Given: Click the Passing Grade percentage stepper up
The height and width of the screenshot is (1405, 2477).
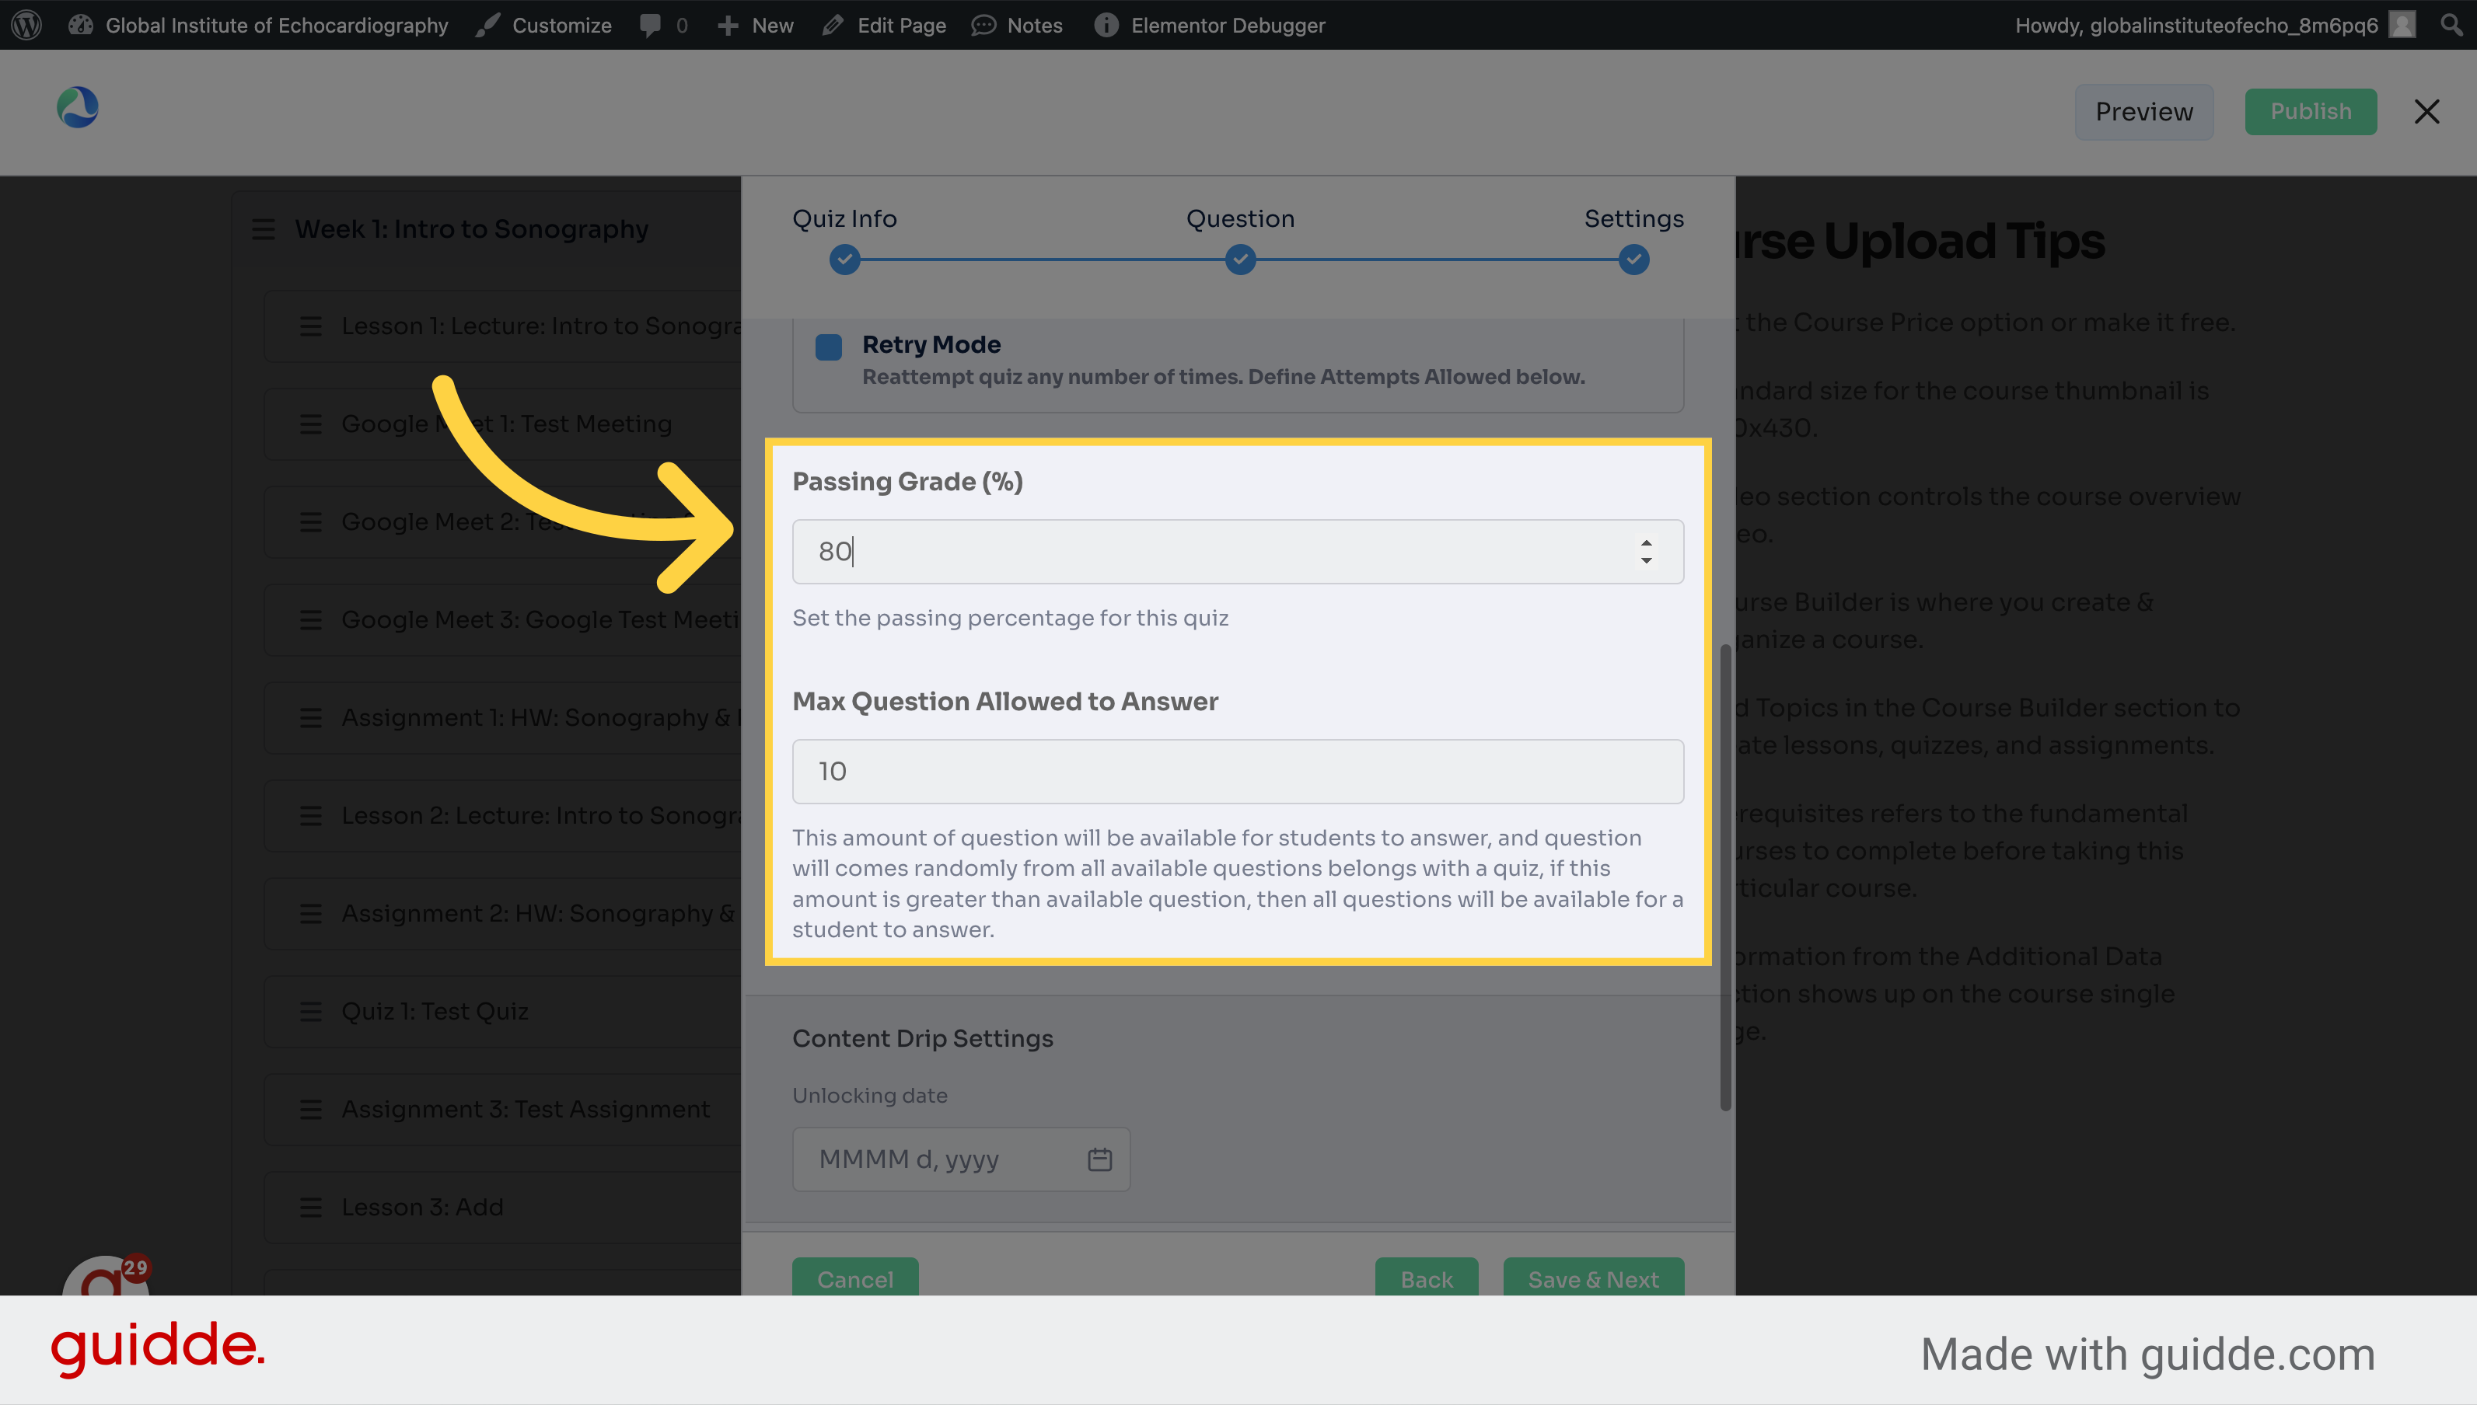Looking at the screenshot, I should click(1645, 542).
